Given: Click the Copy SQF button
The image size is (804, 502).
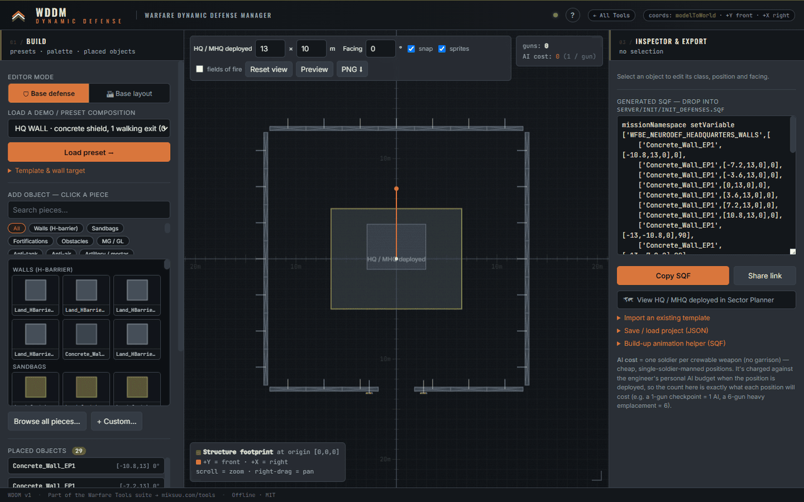Looking at the screenshot, I should point(673,276).
